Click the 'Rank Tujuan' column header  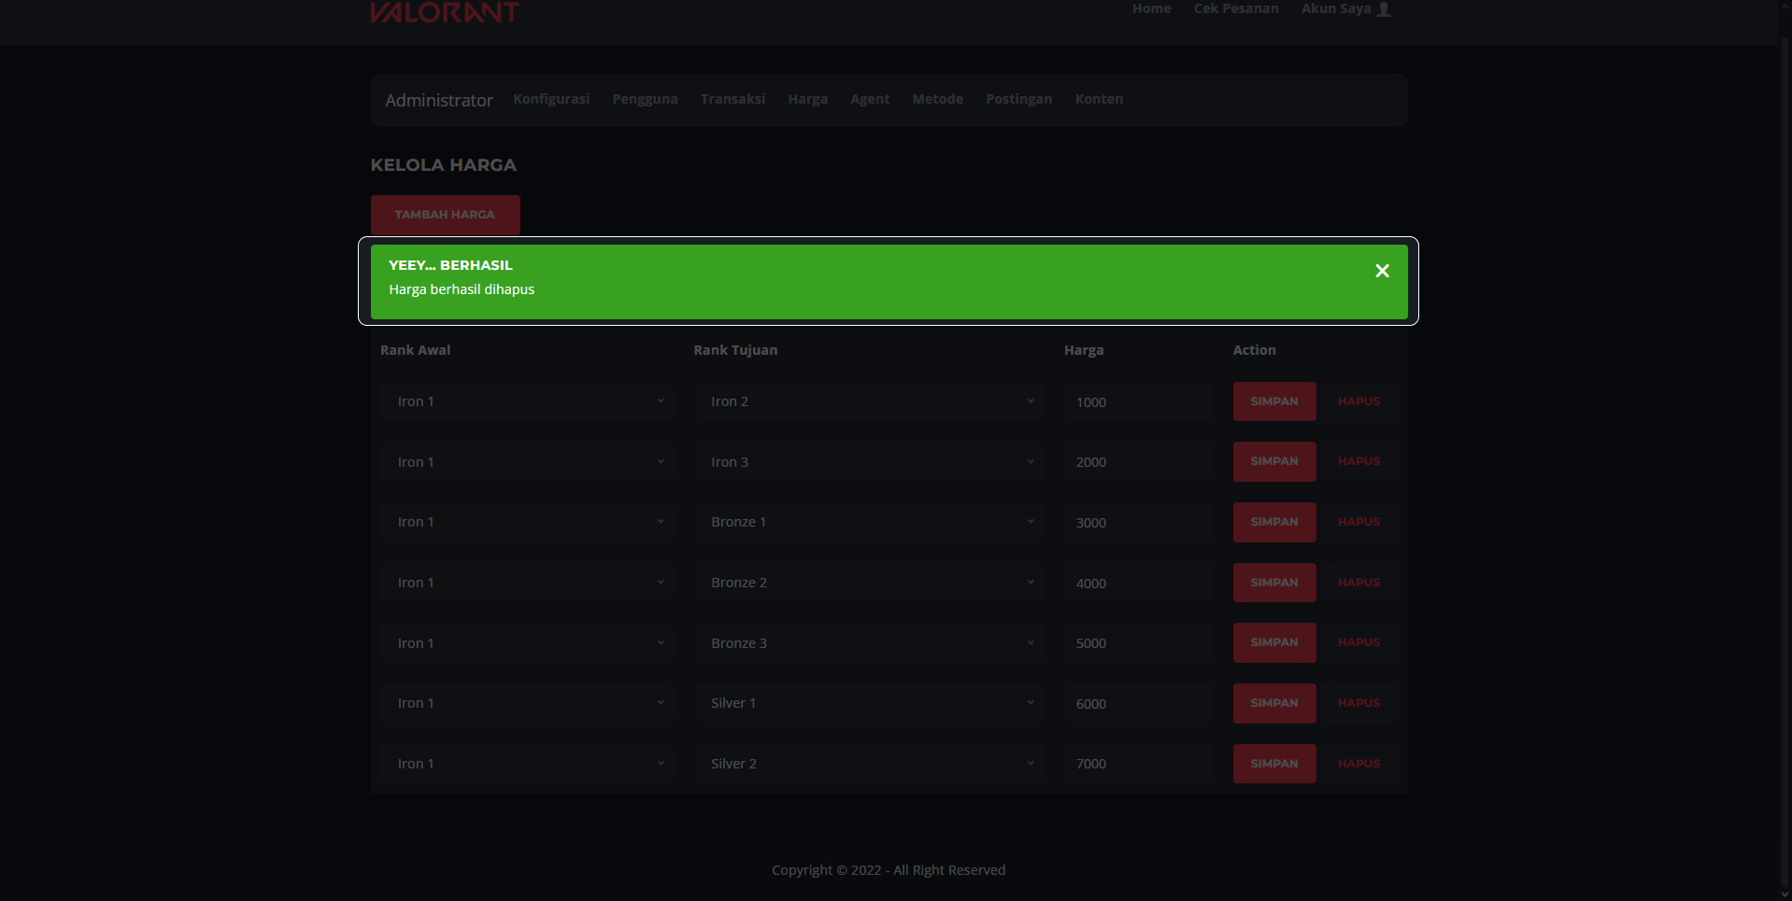pos(735,350)
